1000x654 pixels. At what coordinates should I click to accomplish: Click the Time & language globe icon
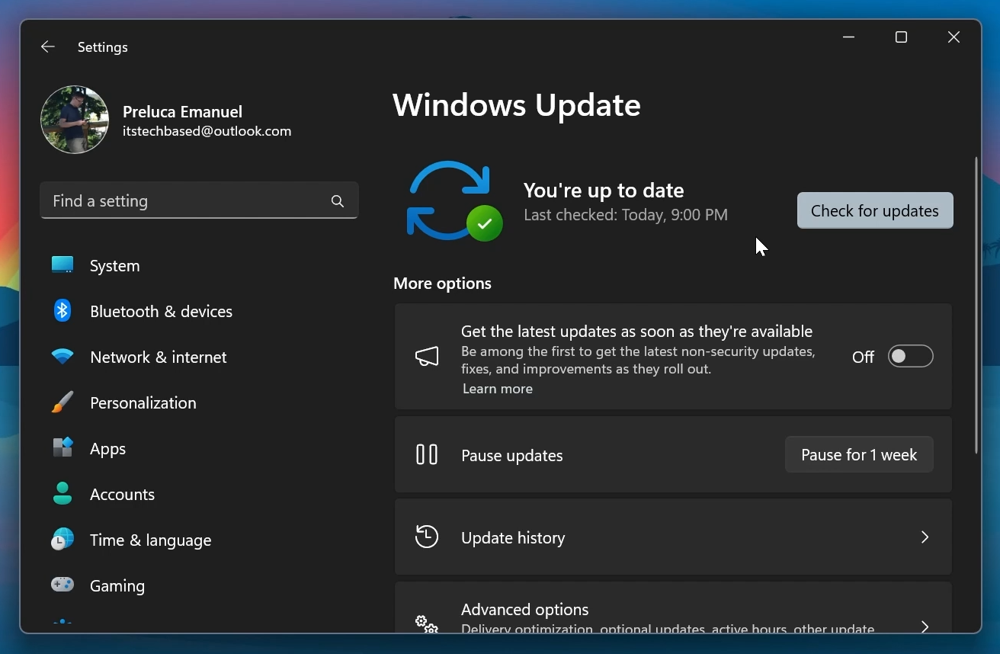point(62,540)
